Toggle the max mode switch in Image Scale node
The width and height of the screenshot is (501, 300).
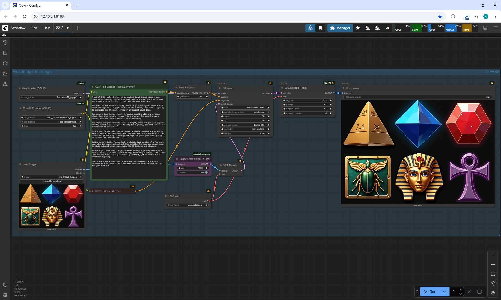206,172
